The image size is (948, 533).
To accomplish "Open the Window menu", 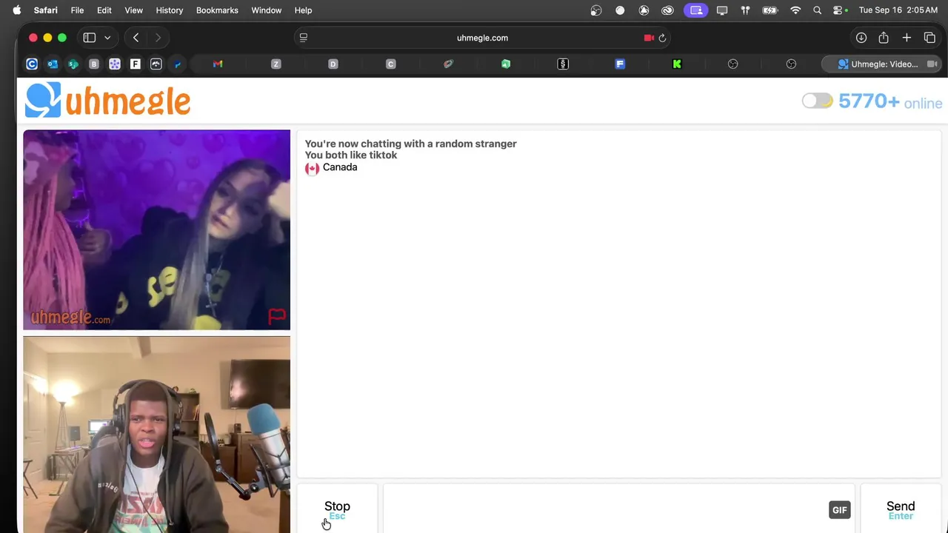I will coord(267,10).
